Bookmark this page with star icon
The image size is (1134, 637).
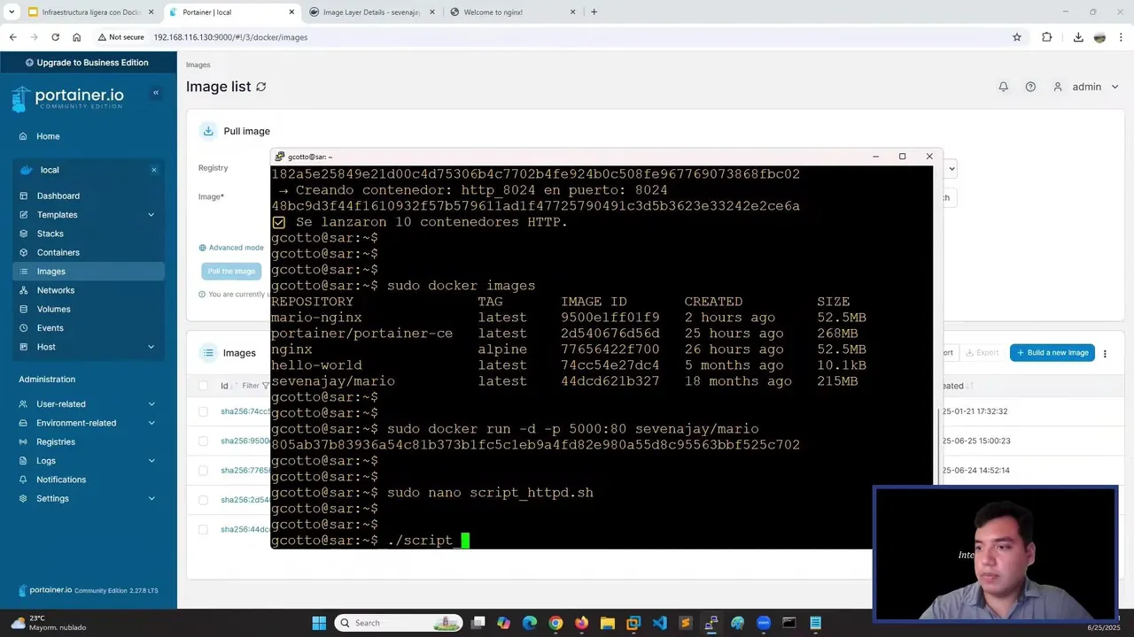click(x=1017, y=37)
